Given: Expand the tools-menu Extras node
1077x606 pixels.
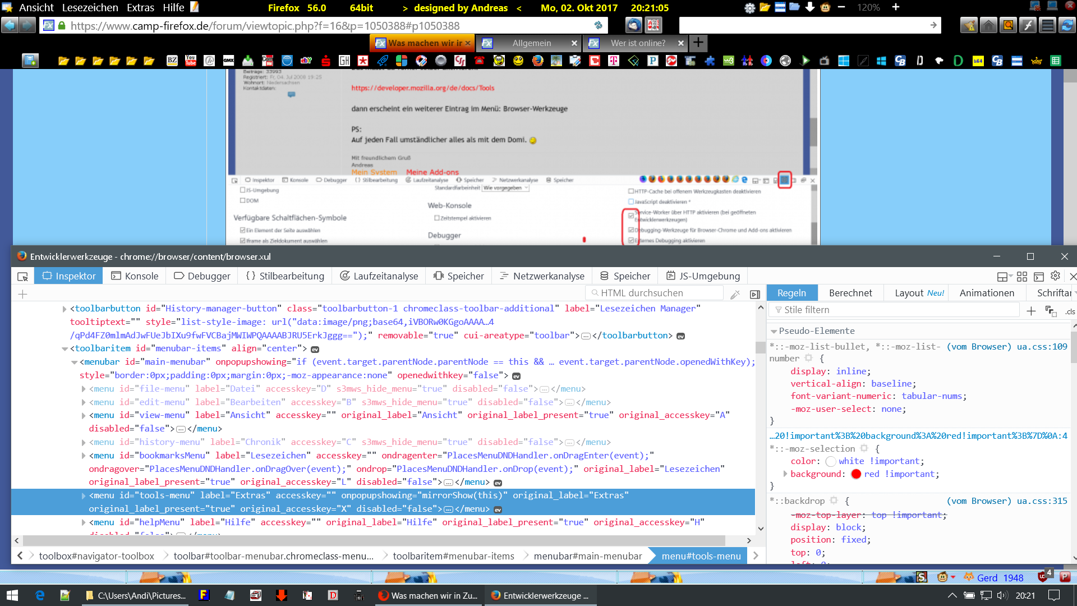Looking at the screenshot, I should point(84,495).
